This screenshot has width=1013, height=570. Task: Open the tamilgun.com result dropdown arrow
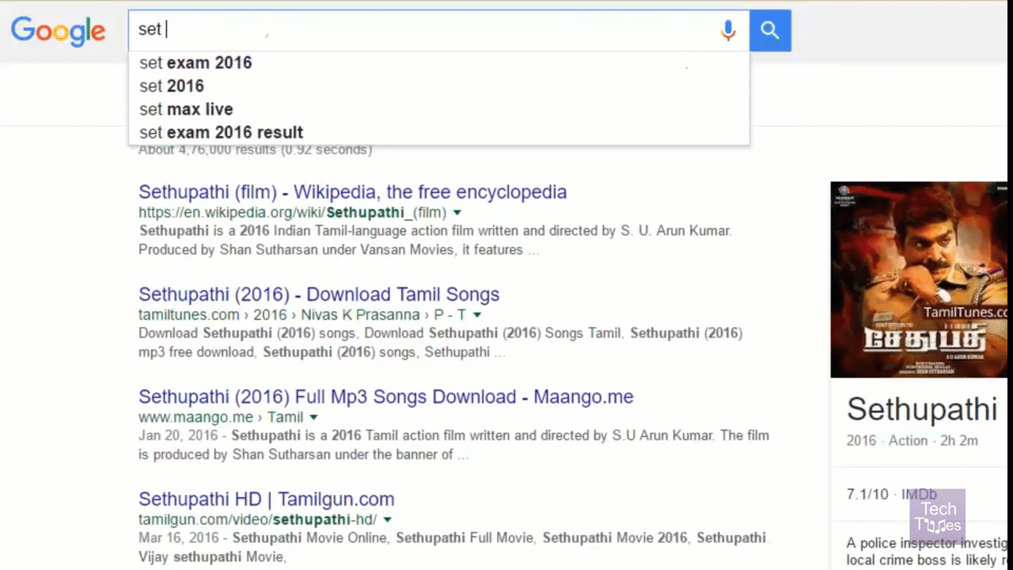point(387,520)
